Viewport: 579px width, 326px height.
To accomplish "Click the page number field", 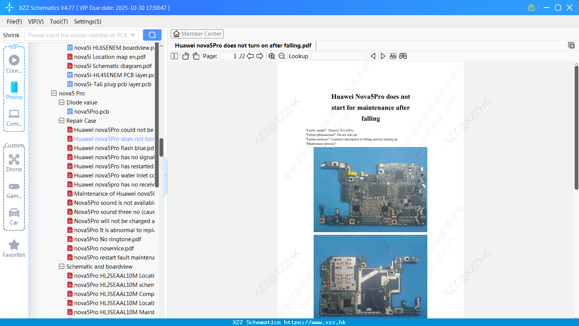I will (229, 56).
